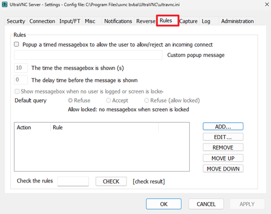This screenshot has width=271, height=214.
Task: Click the delay time before message field
Action: (21, 80)
